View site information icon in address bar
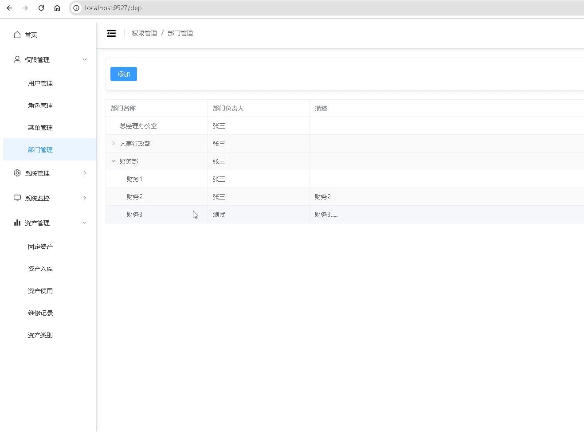 [x=76, y=8]
